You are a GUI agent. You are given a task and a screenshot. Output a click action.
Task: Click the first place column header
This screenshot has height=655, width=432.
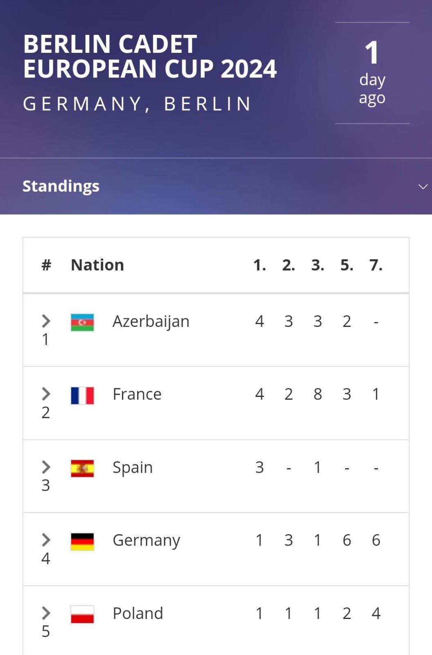[x=259, y=265]
